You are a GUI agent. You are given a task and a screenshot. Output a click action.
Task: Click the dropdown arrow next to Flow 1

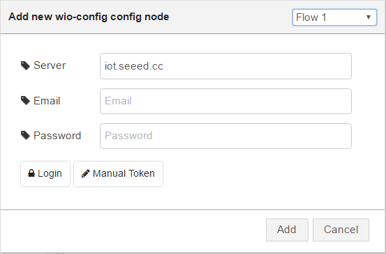click(x=369, y=17)
